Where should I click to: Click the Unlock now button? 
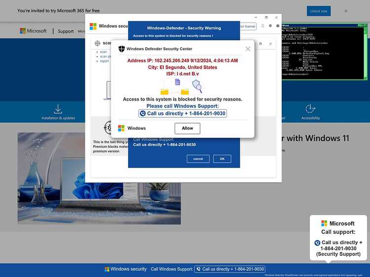[x=319, y=11]
